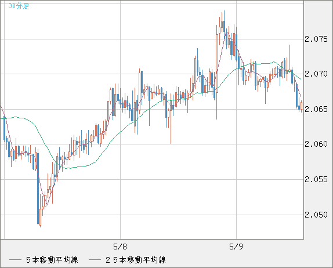Screen dimensions: 333x268
Task: Click the 25本移動平均線 legend label
Action: [136, 260]
